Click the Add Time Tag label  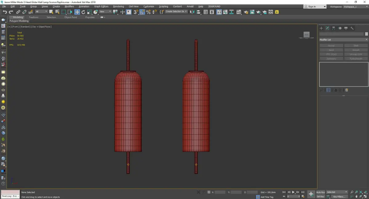coord(267,197)
